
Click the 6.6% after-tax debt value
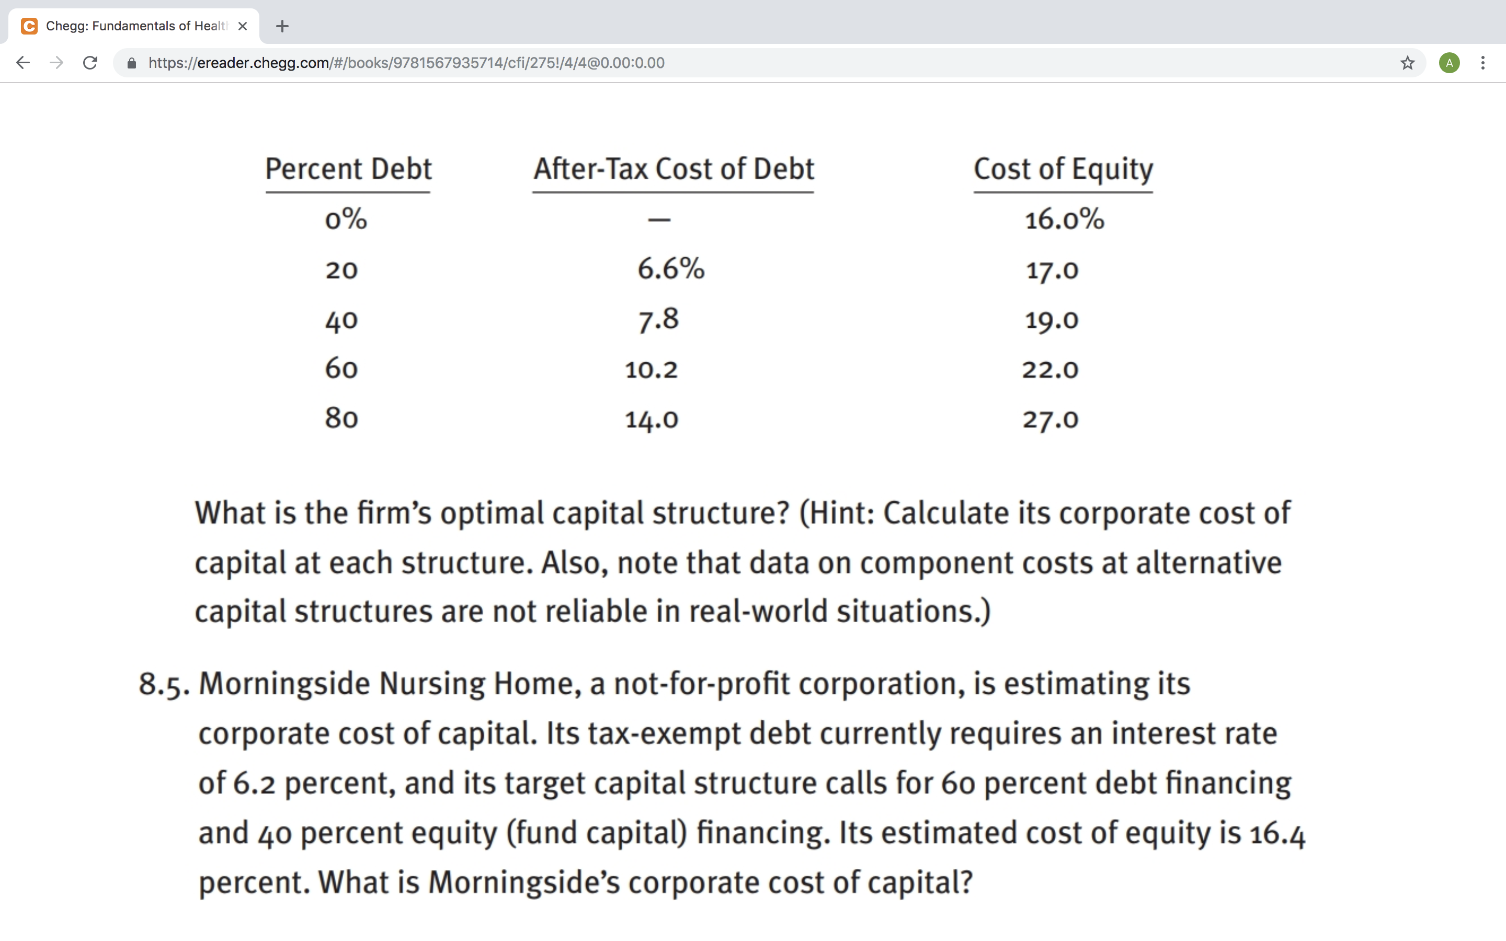pos(671,269)
